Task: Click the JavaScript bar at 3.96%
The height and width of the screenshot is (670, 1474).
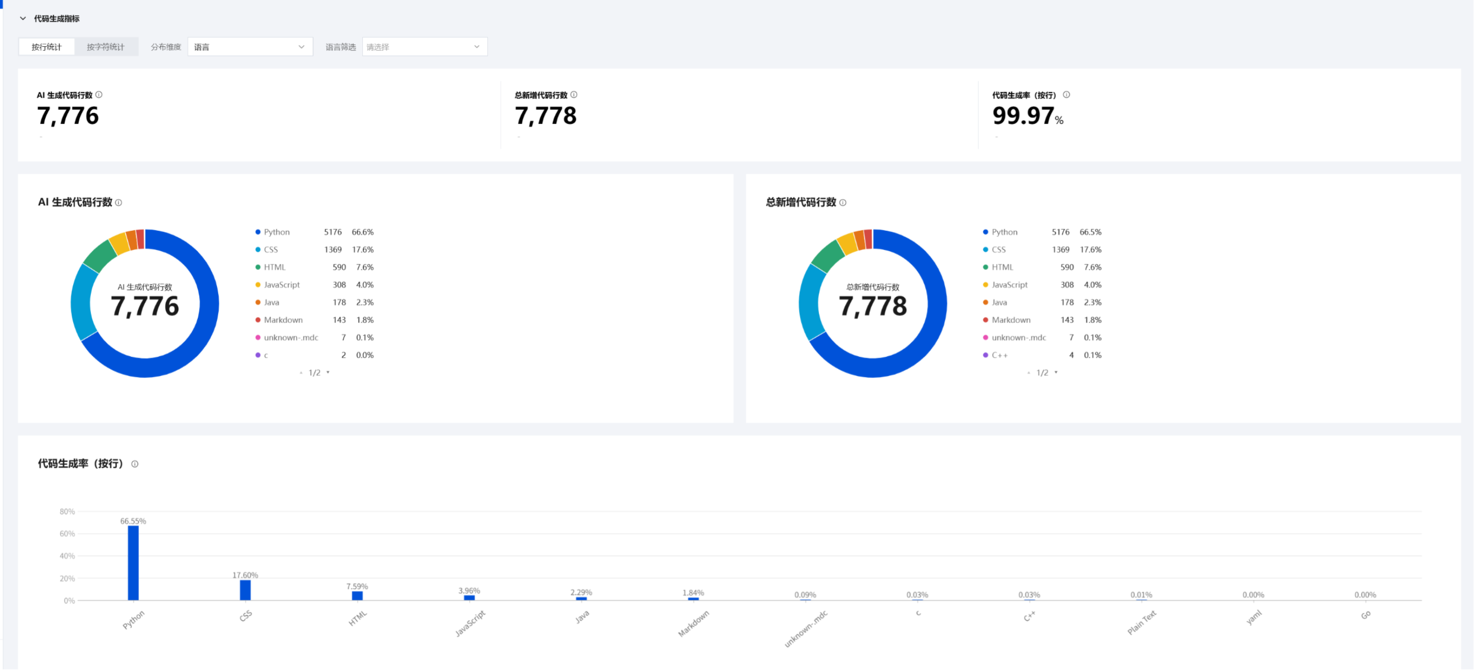Action: tap(469, 598)
